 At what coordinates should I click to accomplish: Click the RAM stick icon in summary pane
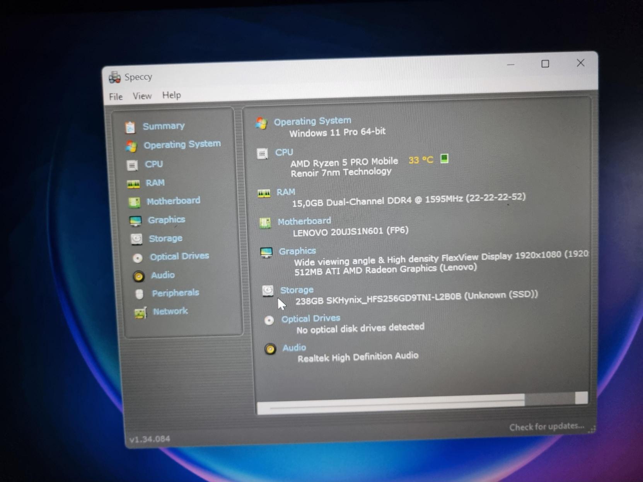[x=264, y=193]
